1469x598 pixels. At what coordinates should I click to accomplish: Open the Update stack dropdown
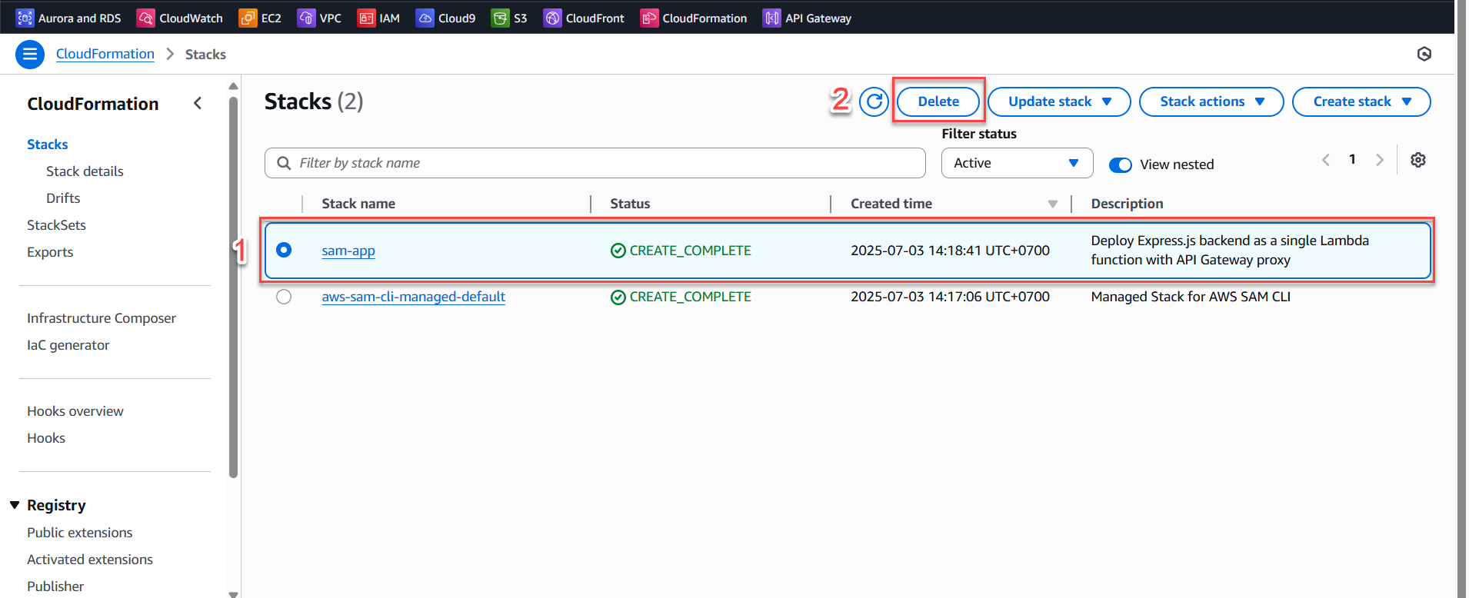point(1059,101)
